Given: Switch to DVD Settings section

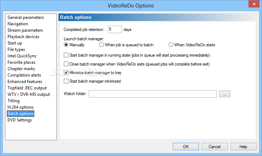Looking at the screenshot, I should (20, 120).
